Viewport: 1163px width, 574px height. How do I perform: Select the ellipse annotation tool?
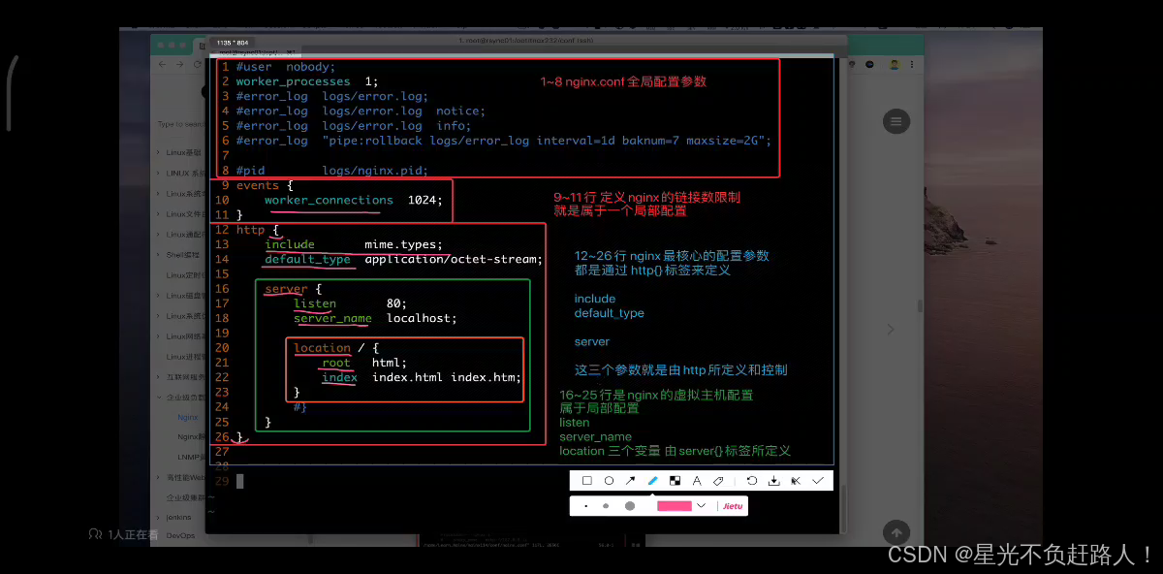click(609, 480)
